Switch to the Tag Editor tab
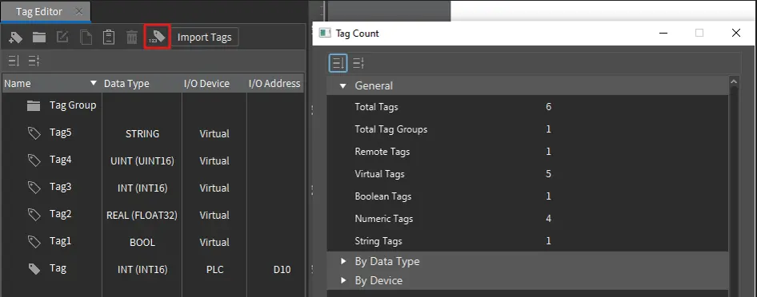 (x=39, y=11)
